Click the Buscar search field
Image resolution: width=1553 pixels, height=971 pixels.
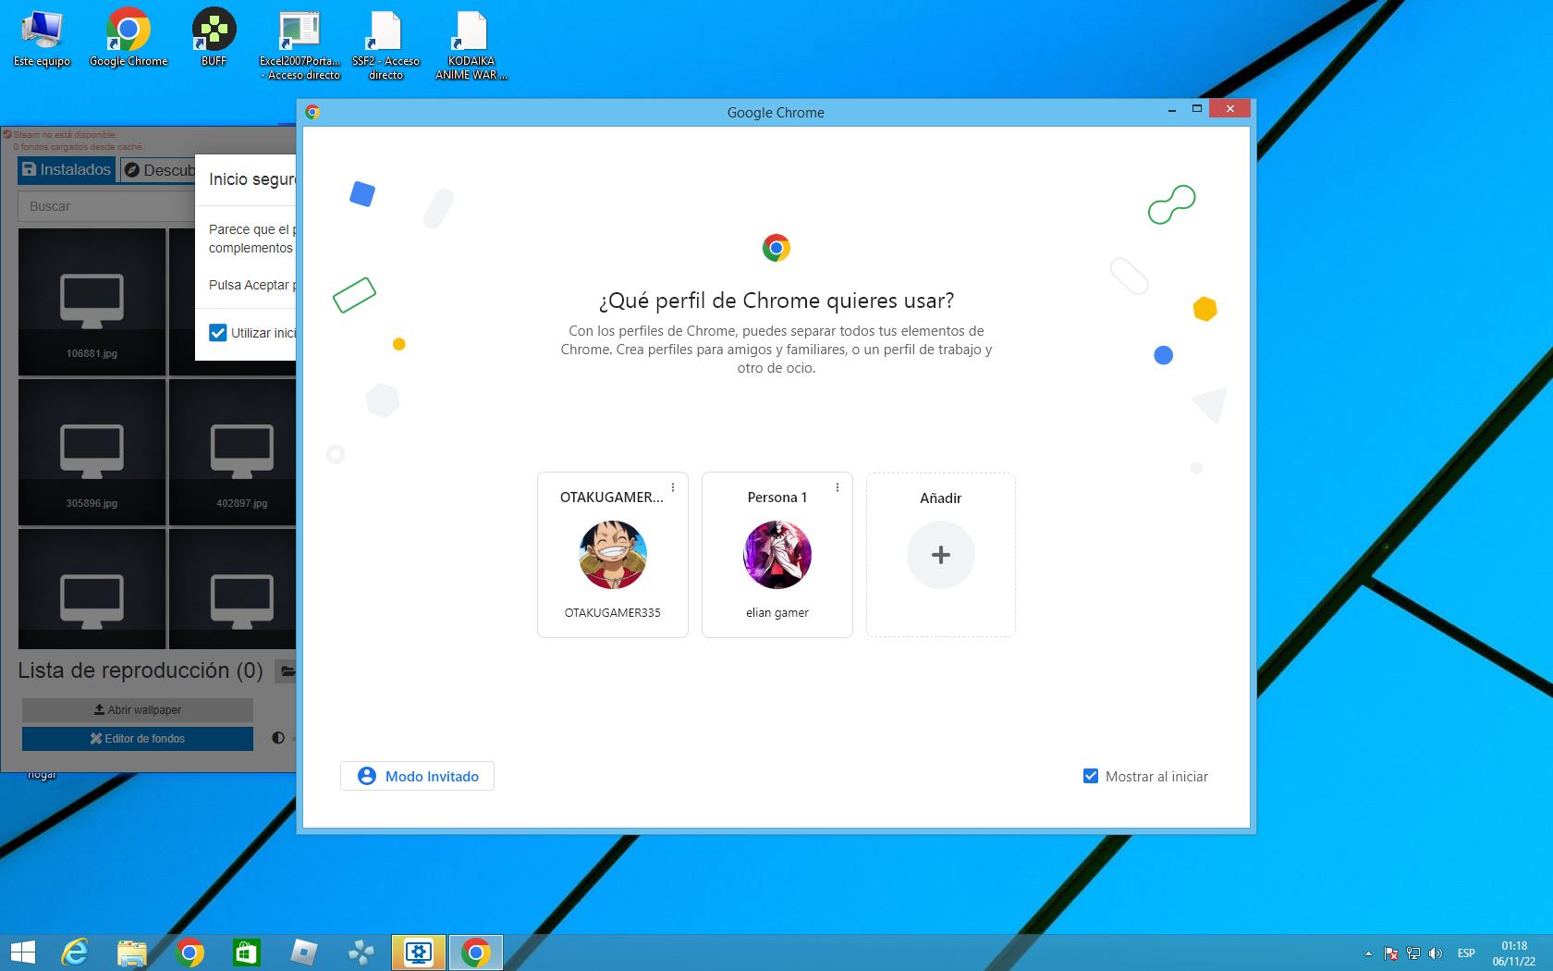pos(106,206)
